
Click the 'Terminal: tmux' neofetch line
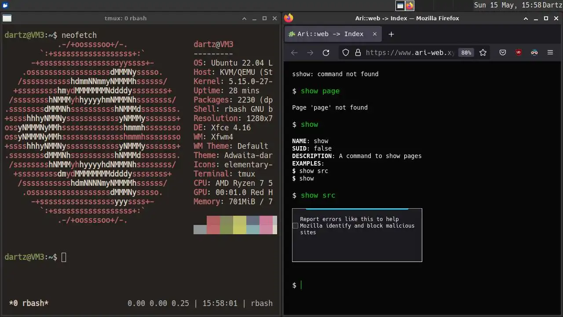[224, 174]
